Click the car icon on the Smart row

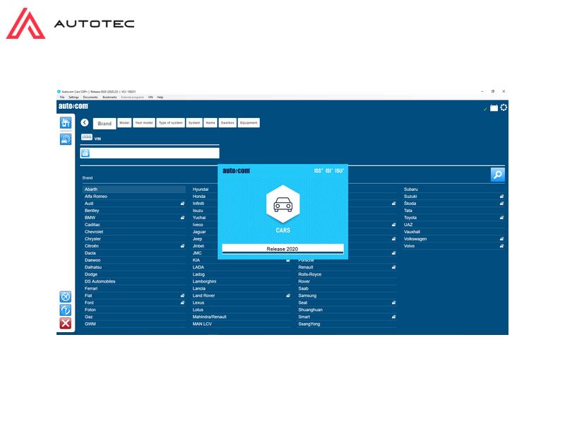coord(393,317)
